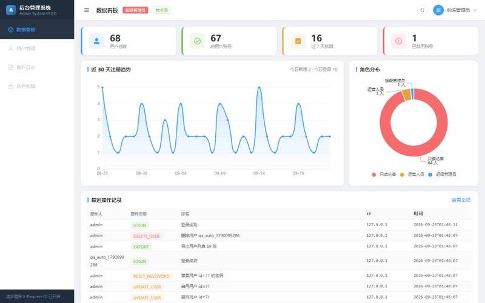Toggle the blue legend item in role chart

[x=442, y=175]
